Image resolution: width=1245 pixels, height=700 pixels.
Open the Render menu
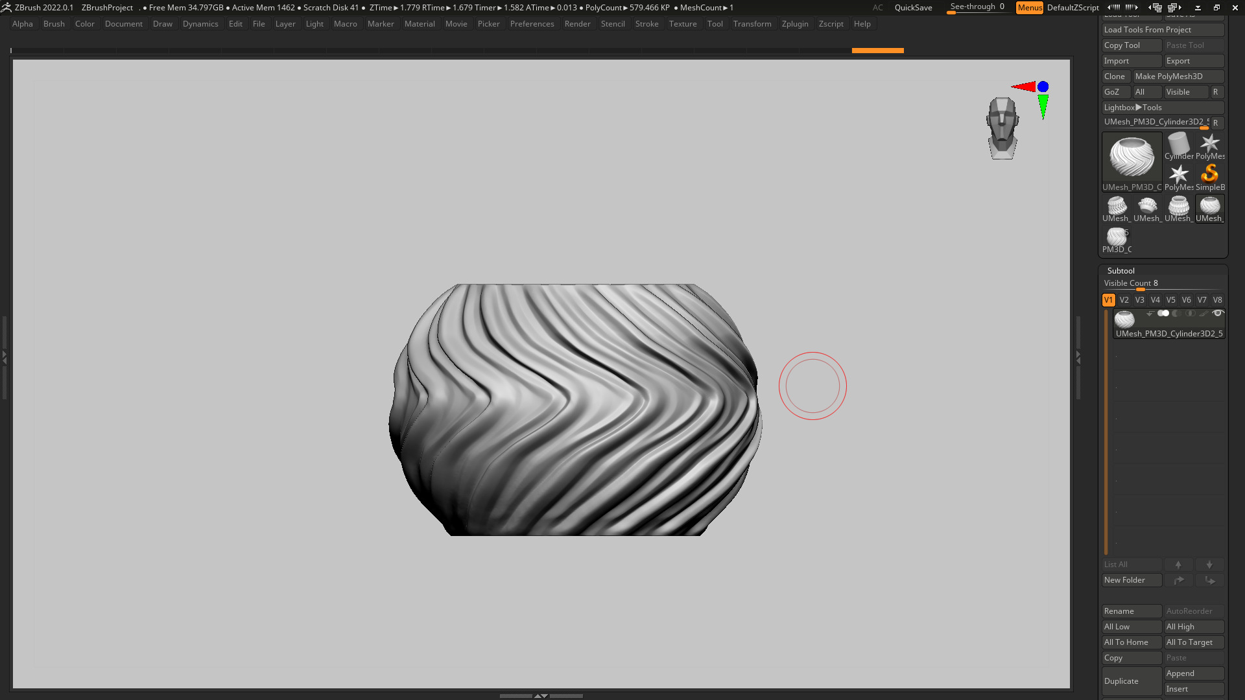(x=577, y=24)
